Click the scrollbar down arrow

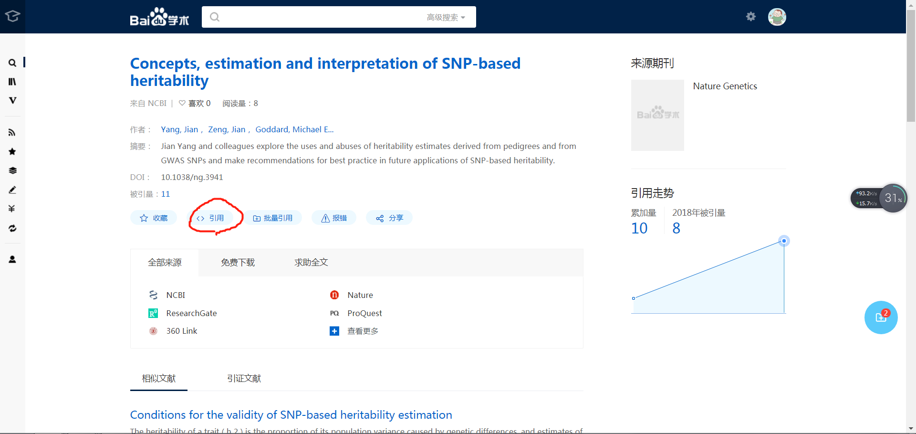pos(911,429)
